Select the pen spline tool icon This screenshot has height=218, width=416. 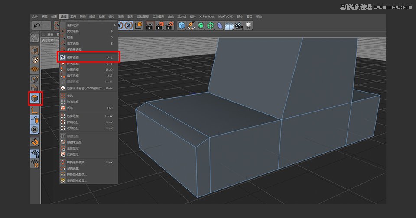[191, 26]
